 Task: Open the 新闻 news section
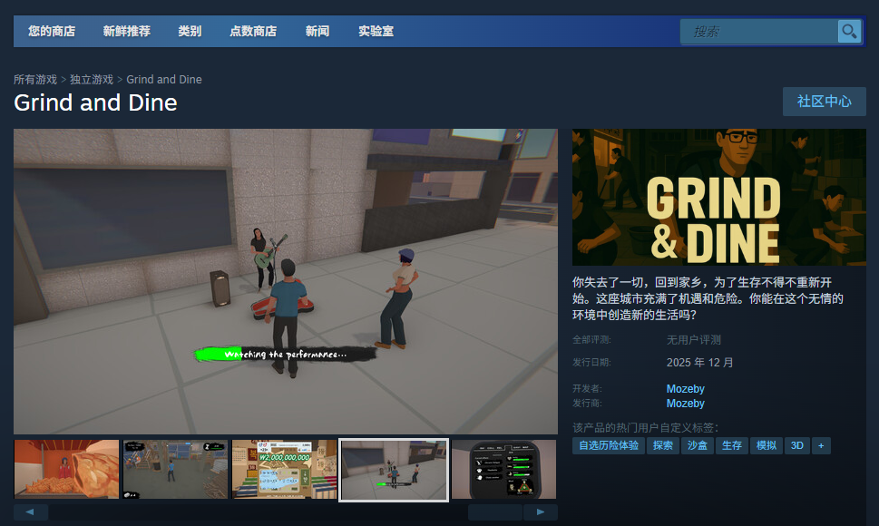(x=317, y=30)
